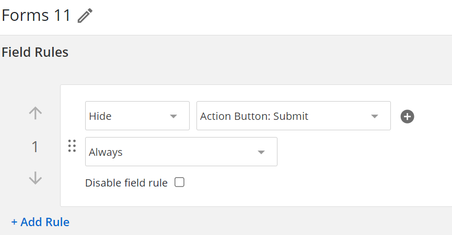
Task: Open the Hide action dropdown
Action: point(137,116)
